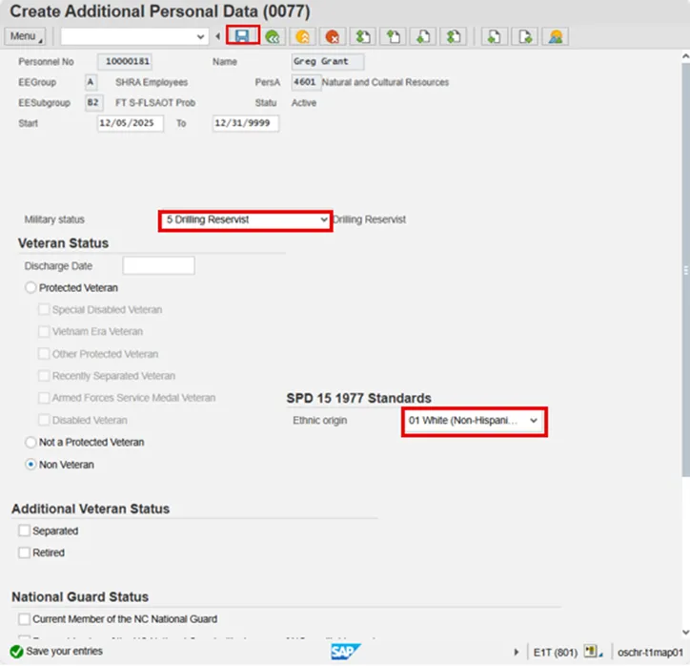Select Not a Protected Veteran option

click(30, 442)
